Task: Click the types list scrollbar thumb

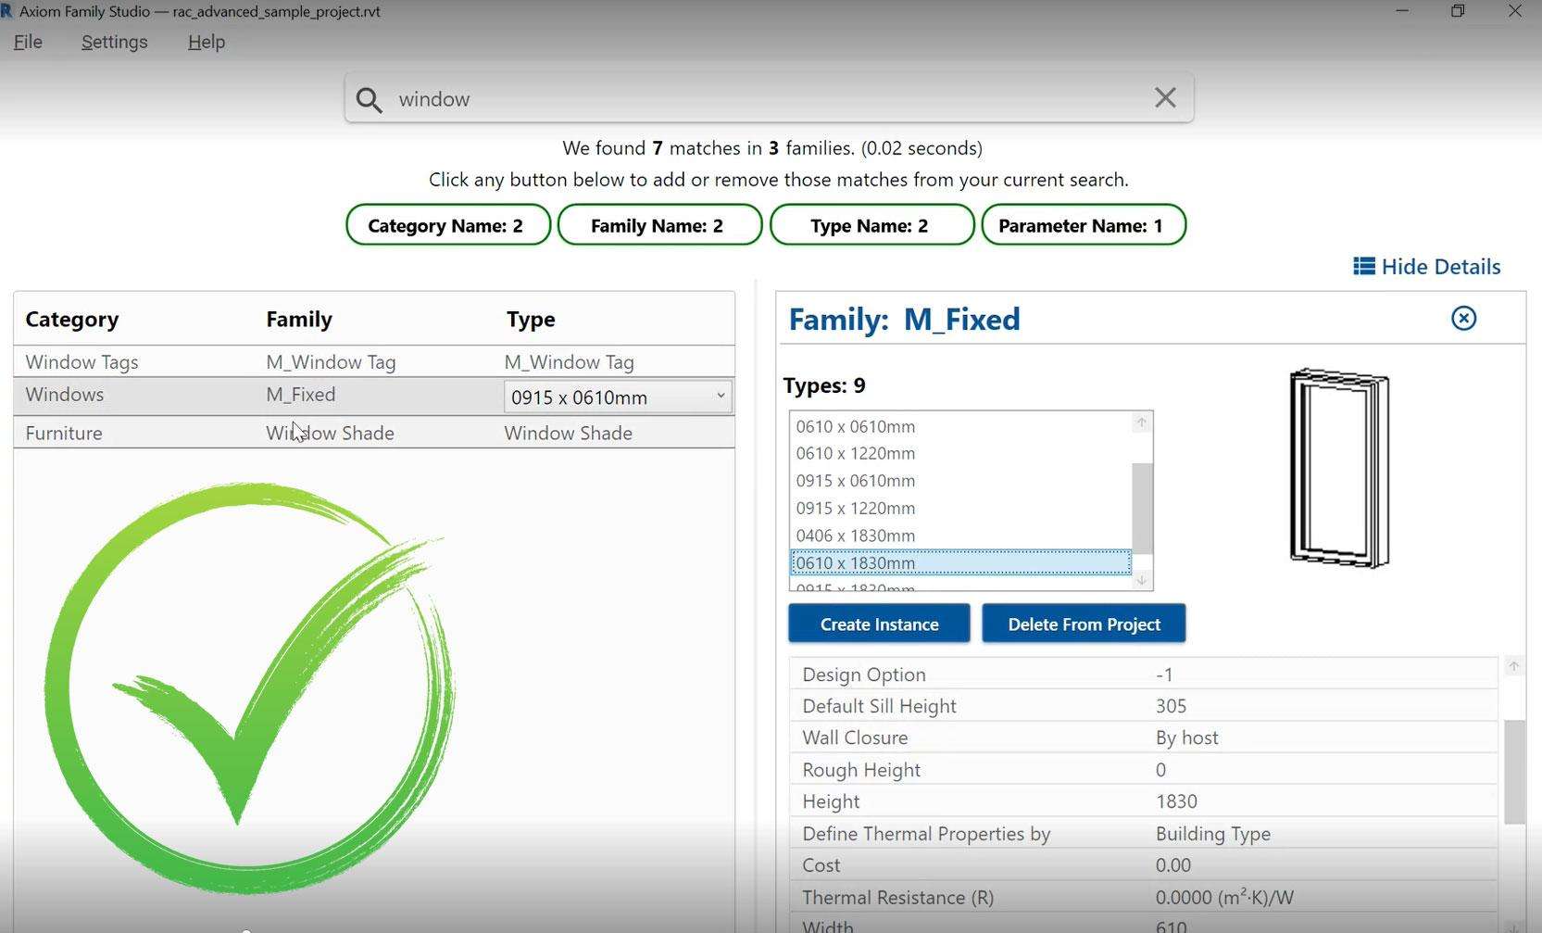Action: click(x=1142, y=508)
